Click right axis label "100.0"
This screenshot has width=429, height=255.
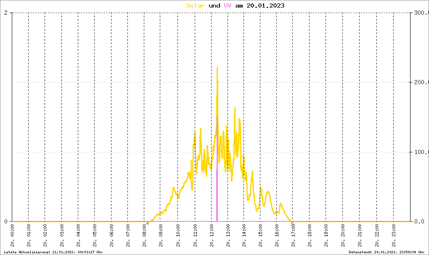point(421,152)
